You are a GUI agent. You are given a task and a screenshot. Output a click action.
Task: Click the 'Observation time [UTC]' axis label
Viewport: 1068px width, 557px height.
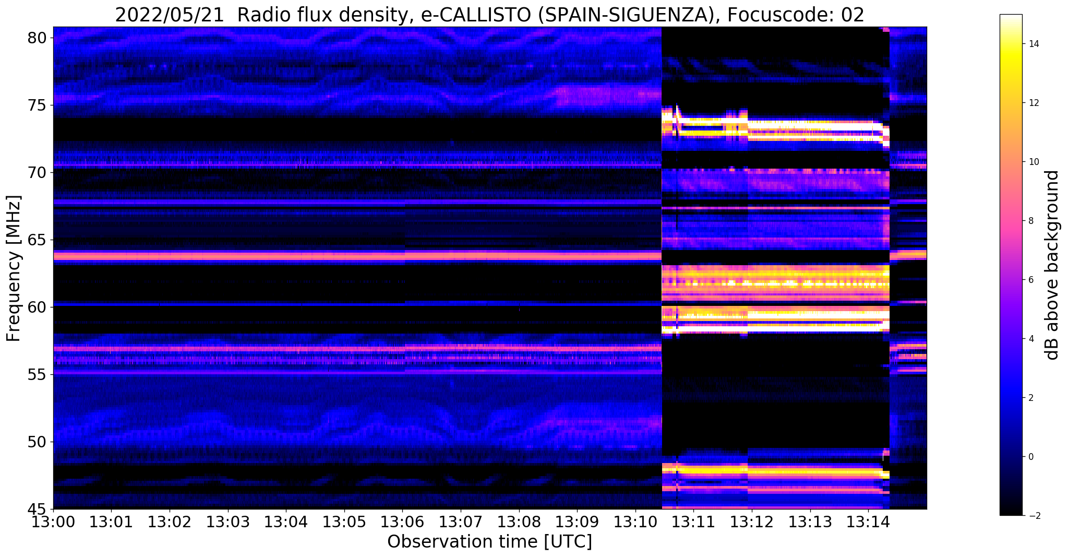coord(489,542)
